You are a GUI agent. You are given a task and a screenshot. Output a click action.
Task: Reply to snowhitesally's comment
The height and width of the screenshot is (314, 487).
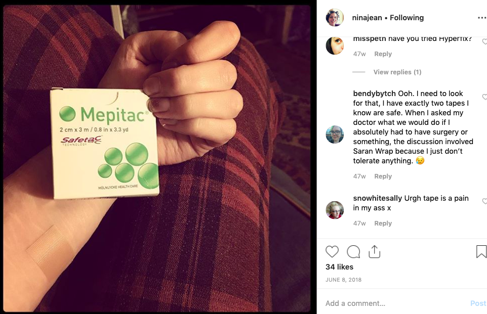tap(383, 223)
